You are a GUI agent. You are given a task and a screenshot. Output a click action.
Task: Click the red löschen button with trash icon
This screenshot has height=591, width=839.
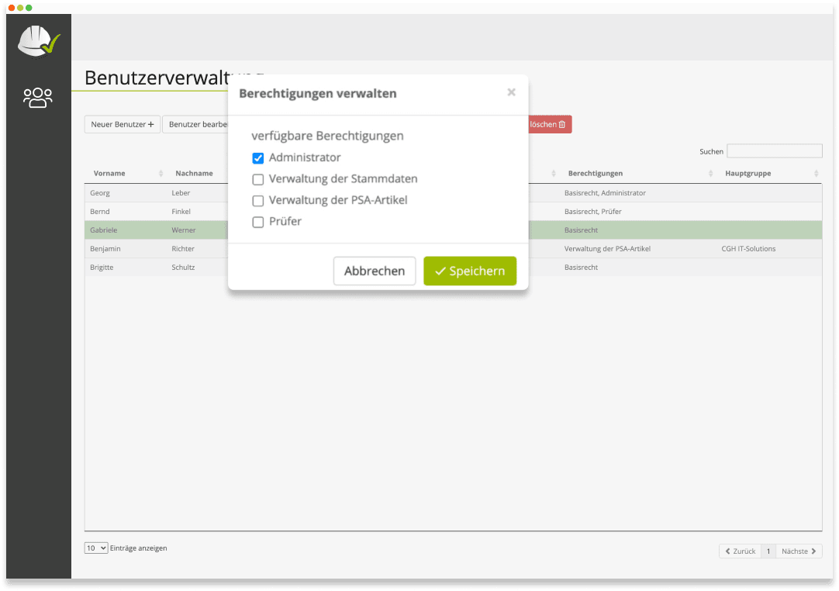549,124
